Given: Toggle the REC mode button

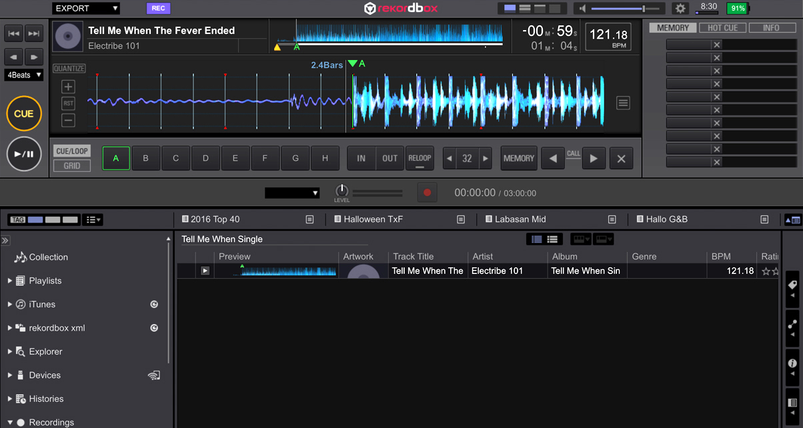Looking at the screenshot, I should (x=158, y=9).
